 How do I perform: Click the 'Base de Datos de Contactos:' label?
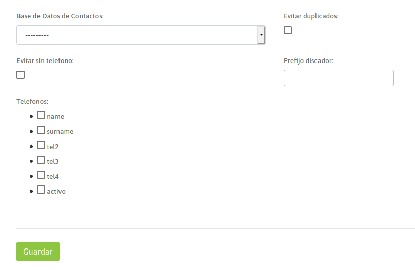[x=60, y=16]
